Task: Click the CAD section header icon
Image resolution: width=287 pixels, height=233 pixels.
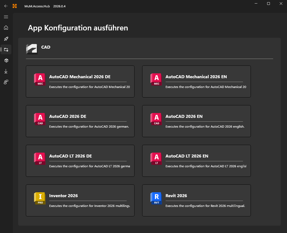Action: point(32,49)
